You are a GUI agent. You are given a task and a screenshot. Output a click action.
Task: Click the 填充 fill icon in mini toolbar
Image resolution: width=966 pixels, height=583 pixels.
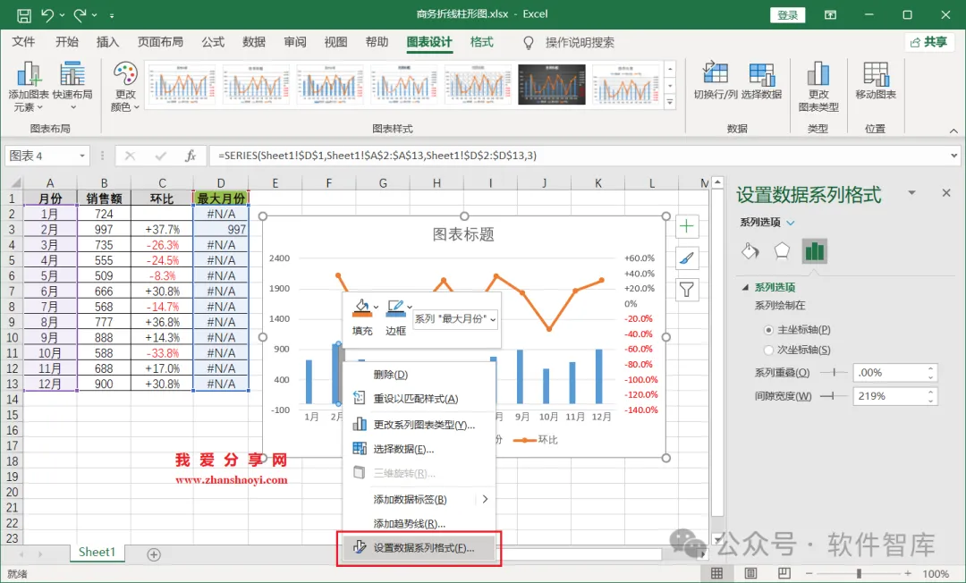click(361, 308)
